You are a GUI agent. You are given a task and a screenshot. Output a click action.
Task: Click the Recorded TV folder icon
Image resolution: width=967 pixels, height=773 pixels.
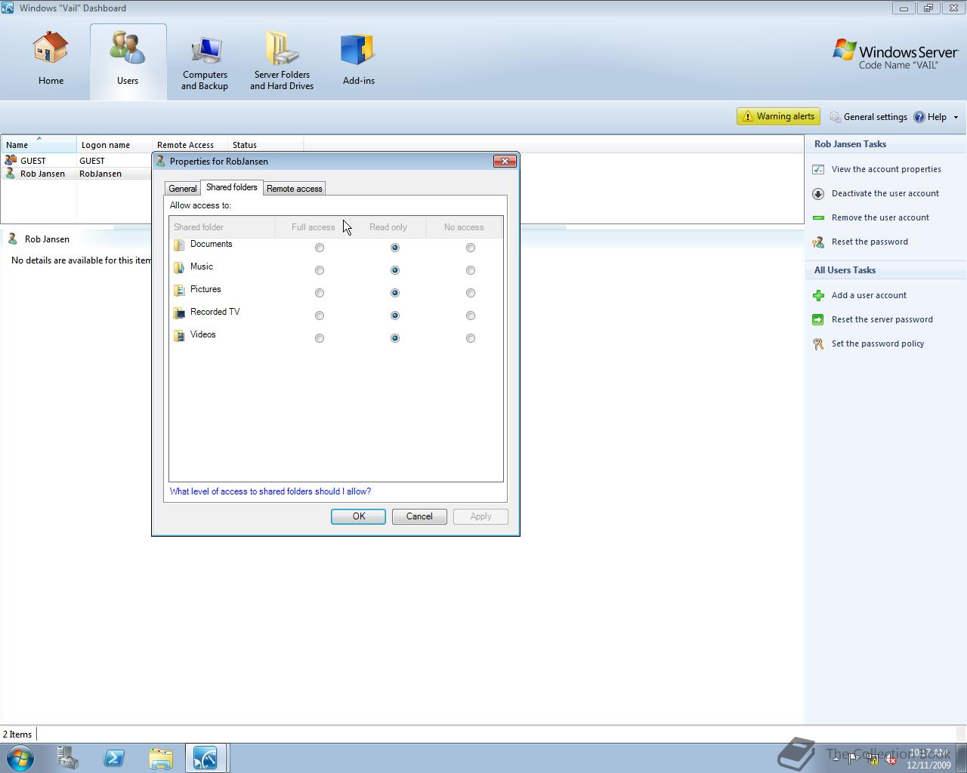click(179, 313)
